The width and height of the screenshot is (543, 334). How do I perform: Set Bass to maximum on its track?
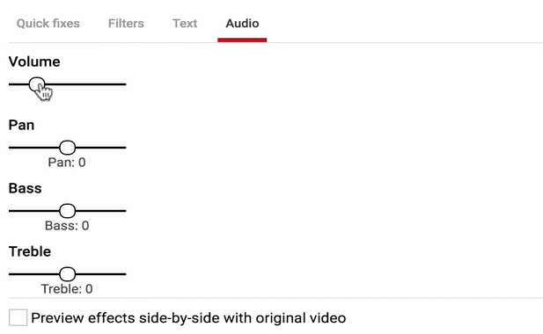pos(125,211)
